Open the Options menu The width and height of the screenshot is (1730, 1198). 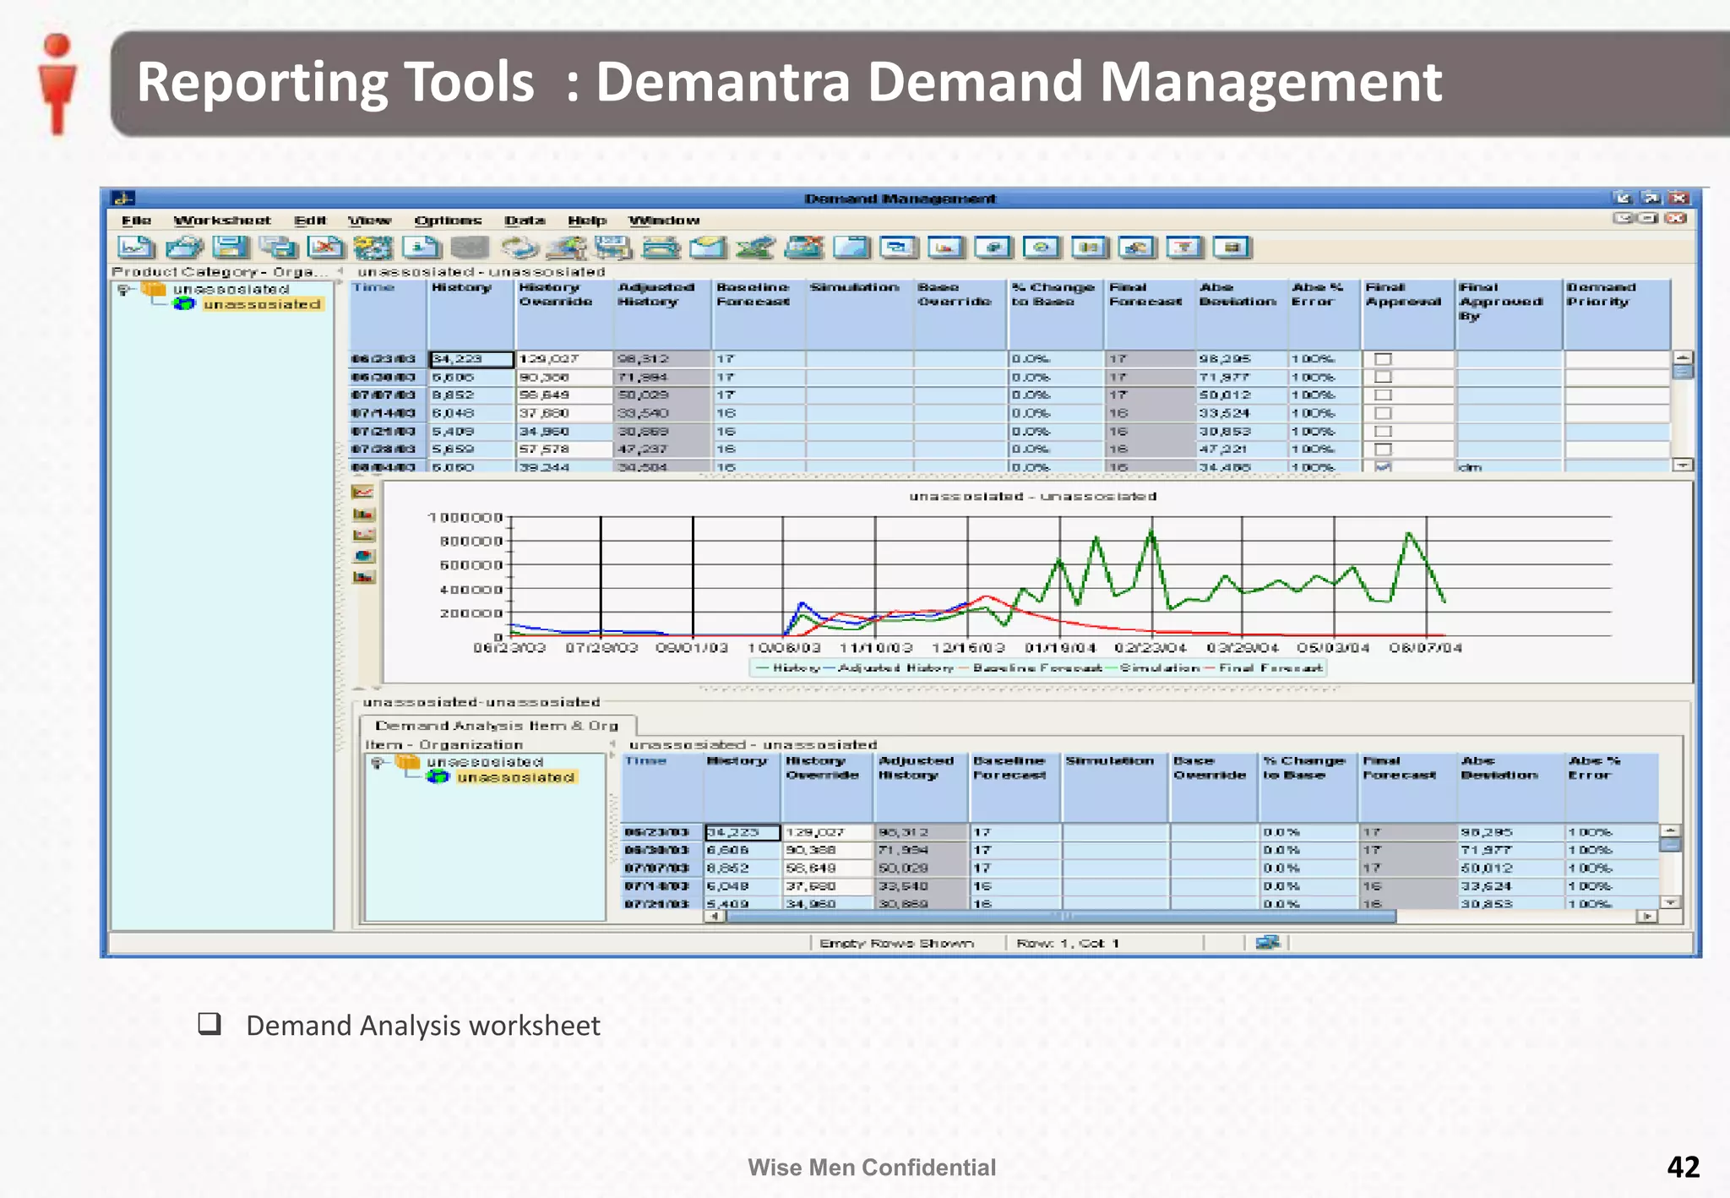448,221
